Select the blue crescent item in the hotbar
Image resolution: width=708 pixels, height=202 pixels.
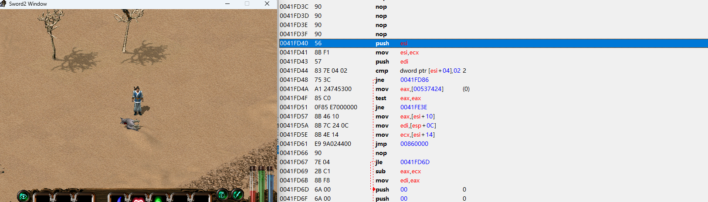pos(119,199)
